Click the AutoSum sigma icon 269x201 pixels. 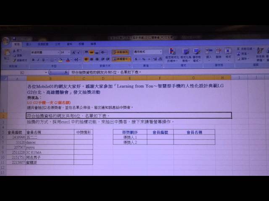click(238, 49)
